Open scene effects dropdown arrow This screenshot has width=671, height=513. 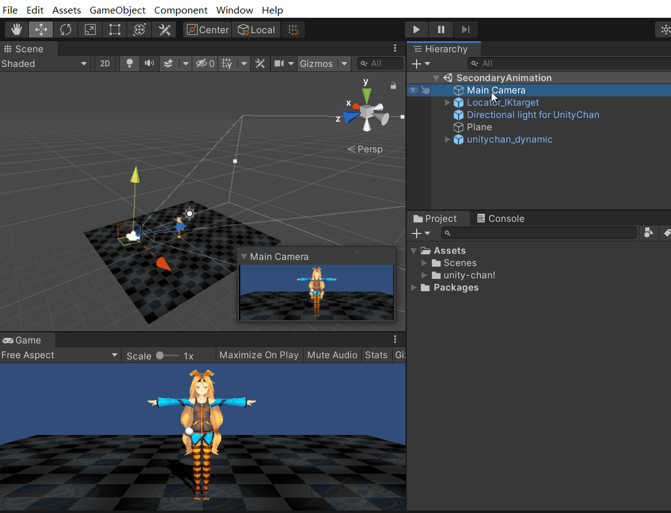tap(186, 64)
